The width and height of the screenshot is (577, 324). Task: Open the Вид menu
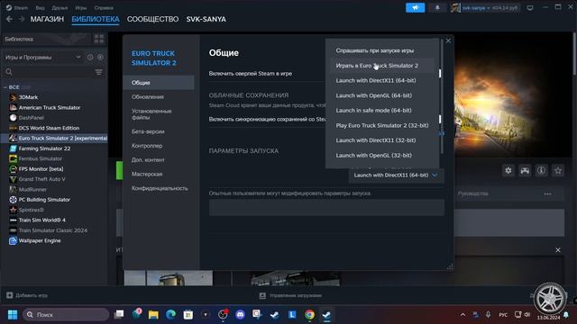[x=40, y=8]
